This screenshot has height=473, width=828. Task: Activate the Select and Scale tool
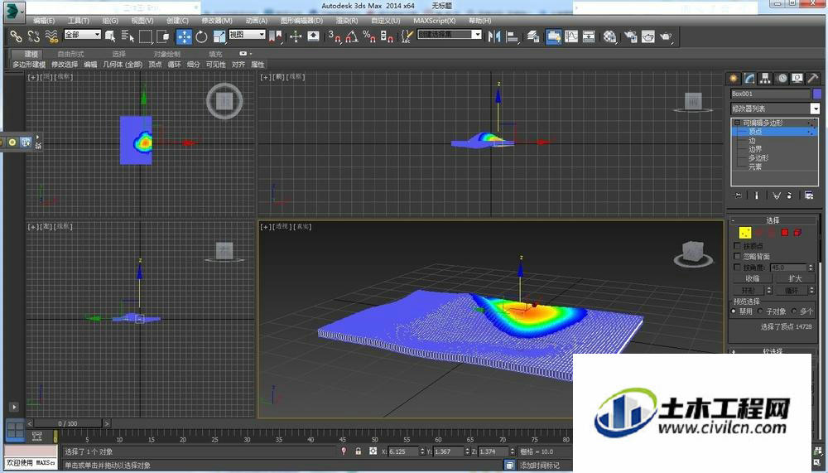[219, 36]
